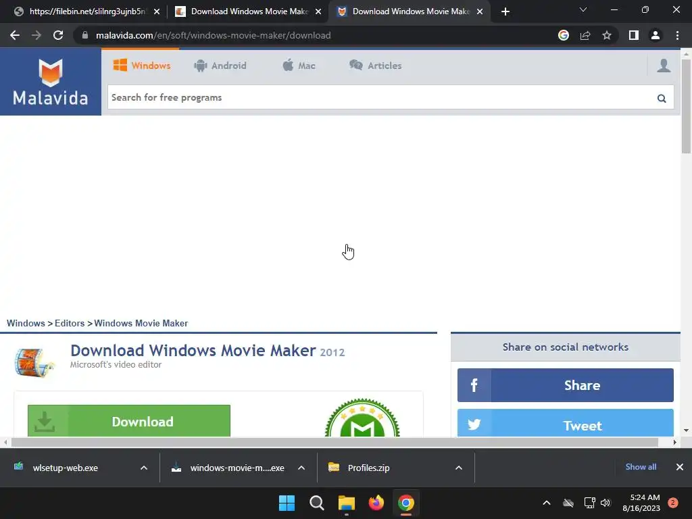Viewport: 692px width, 519px height.
Task: Click Show all downloads
Action: [x=641, y=467]
